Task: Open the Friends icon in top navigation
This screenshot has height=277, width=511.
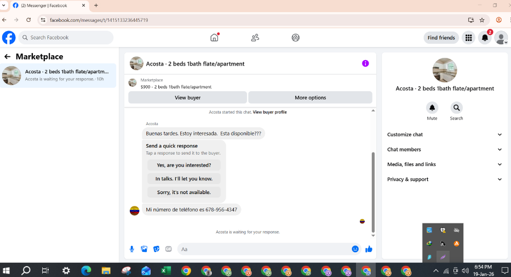Action: coord(255,38)
